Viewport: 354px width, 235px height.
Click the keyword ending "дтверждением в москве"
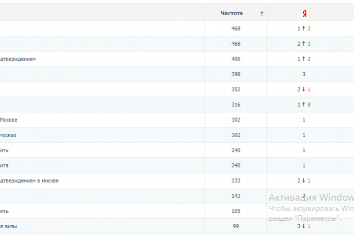coord(29,181)
